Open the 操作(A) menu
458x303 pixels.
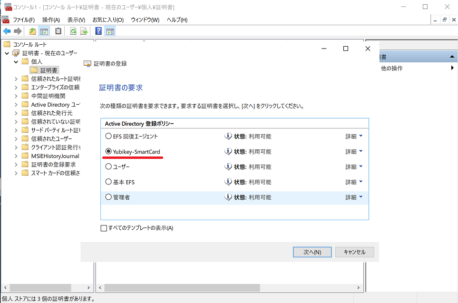coord(51,20)
